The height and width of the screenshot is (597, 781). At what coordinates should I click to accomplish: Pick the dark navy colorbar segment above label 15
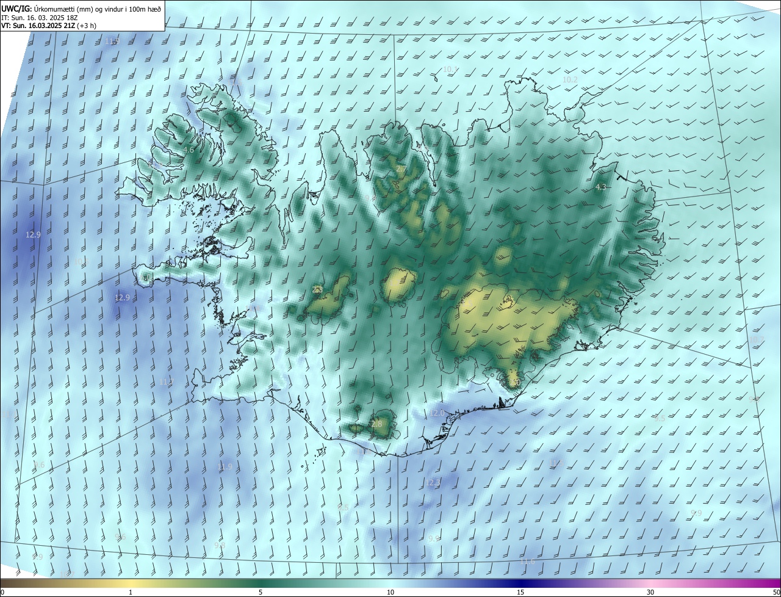[x=520, y=583]
